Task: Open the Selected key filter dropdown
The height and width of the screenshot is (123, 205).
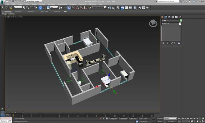Action: 170,119
